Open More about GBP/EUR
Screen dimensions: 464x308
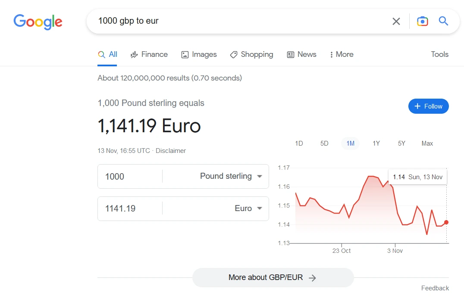[273, 277]
